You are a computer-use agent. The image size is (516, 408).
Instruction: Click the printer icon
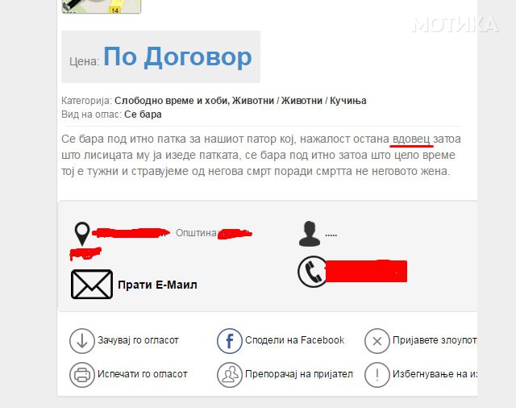point(82,375)
